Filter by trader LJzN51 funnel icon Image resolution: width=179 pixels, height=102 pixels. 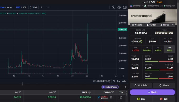111,97
